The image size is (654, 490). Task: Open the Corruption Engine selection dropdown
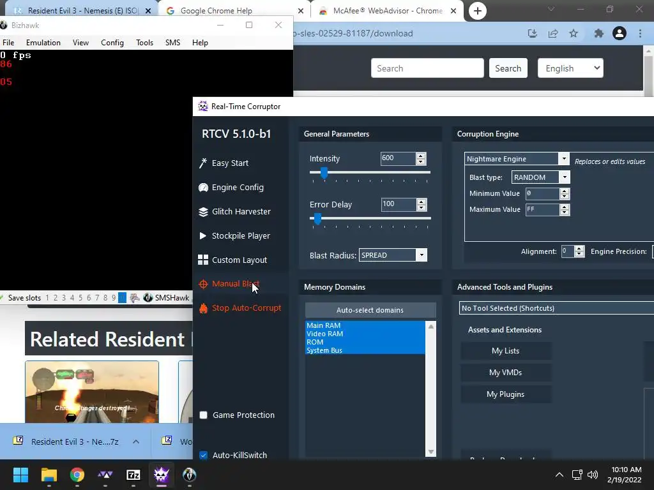tap(564, 159)
